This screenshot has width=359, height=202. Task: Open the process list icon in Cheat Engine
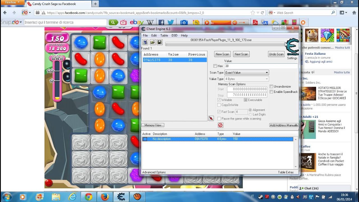pos(145,42)
